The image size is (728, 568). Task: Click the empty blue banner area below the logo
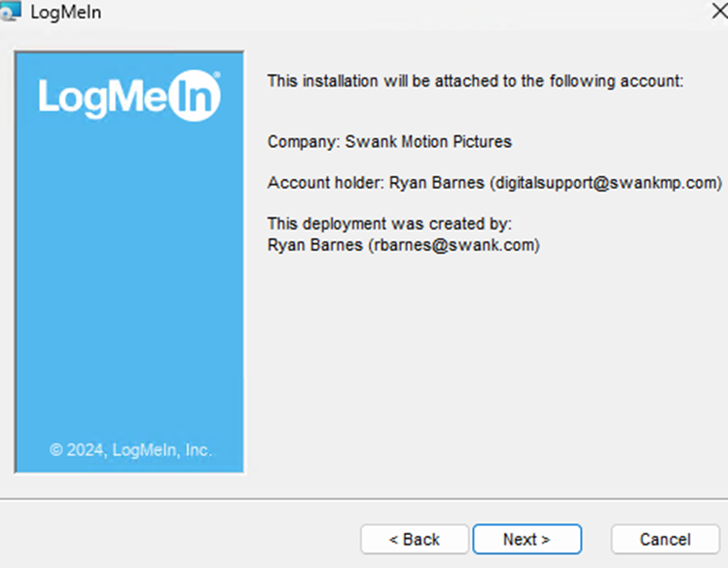[x=129, y=292]
